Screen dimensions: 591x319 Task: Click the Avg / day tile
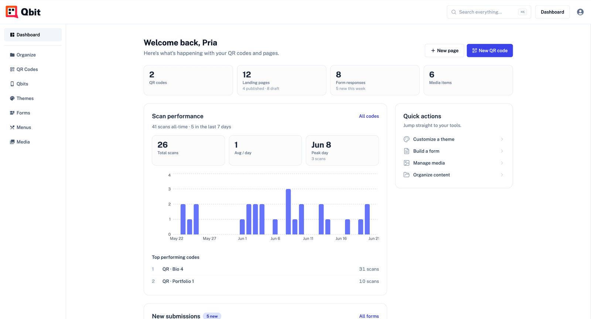point(265,150)
